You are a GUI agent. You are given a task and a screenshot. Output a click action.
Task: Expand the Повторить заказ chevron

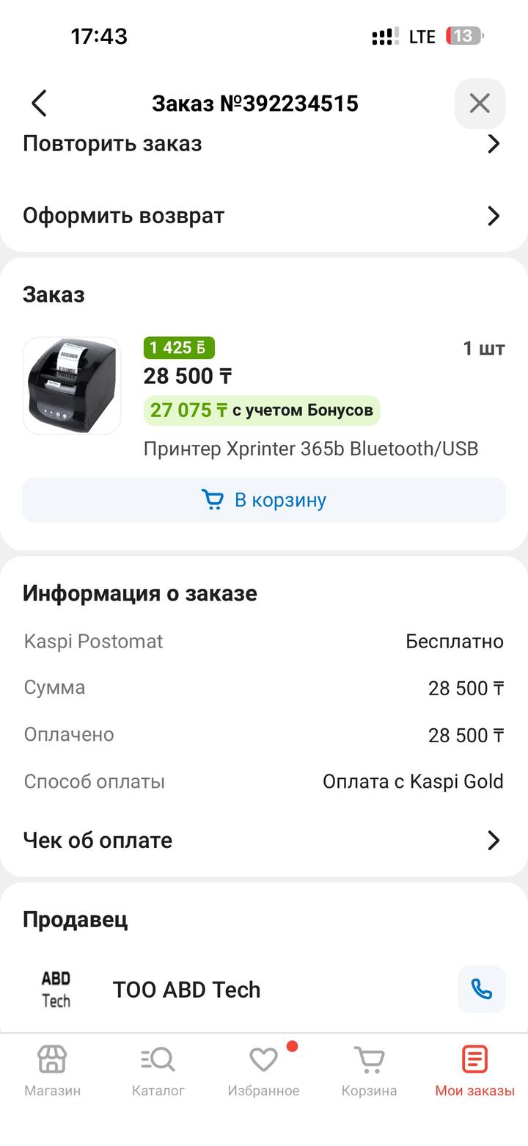[494, 144]
